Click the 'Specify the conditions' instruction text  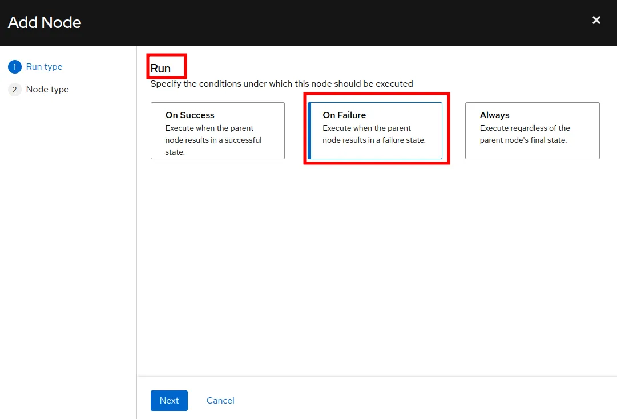pyautogui.click(x=281, y=84)
